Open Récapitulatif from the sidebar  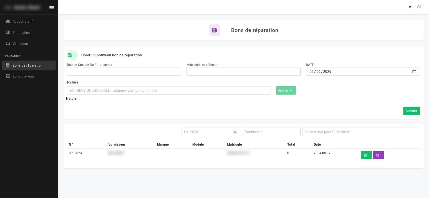pos(22,22)
